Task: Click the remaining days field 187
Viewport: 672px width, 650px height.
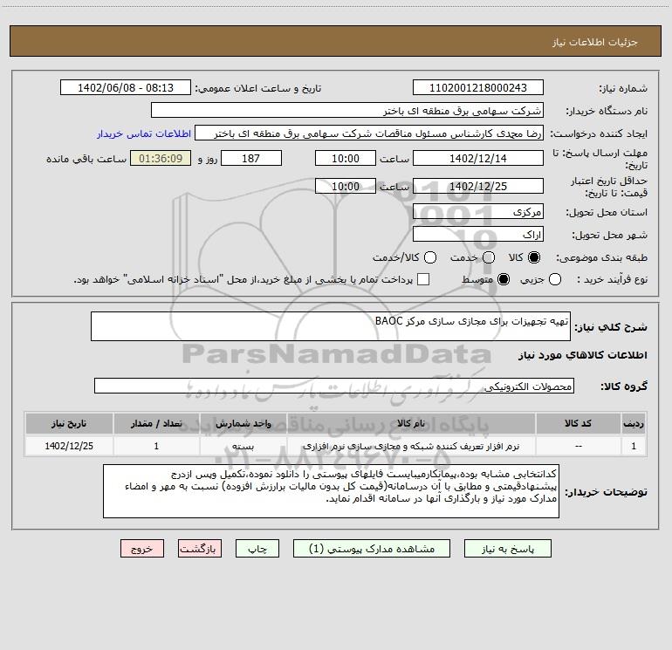Action: point(251,159)
